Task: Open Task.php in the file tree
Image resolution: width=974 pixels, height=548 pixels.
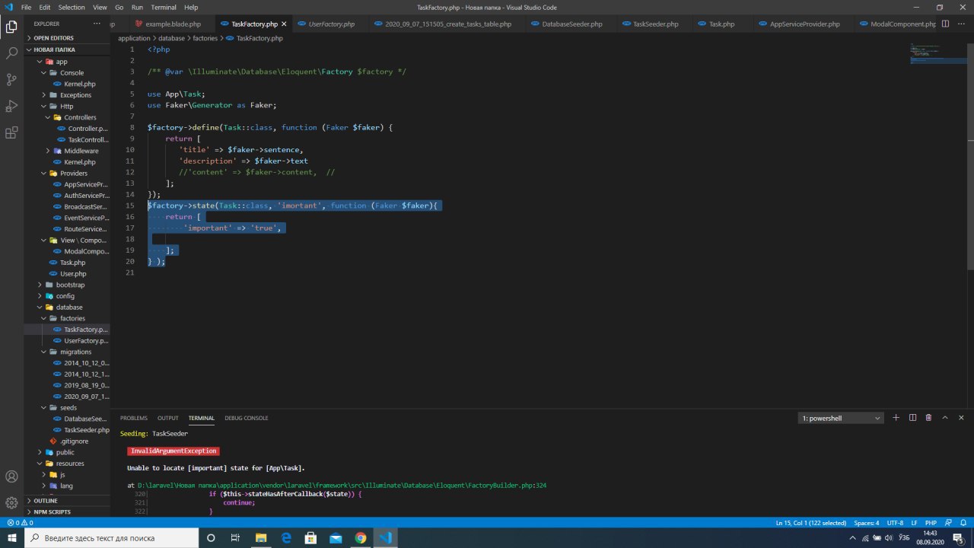Action: (72, 263)
